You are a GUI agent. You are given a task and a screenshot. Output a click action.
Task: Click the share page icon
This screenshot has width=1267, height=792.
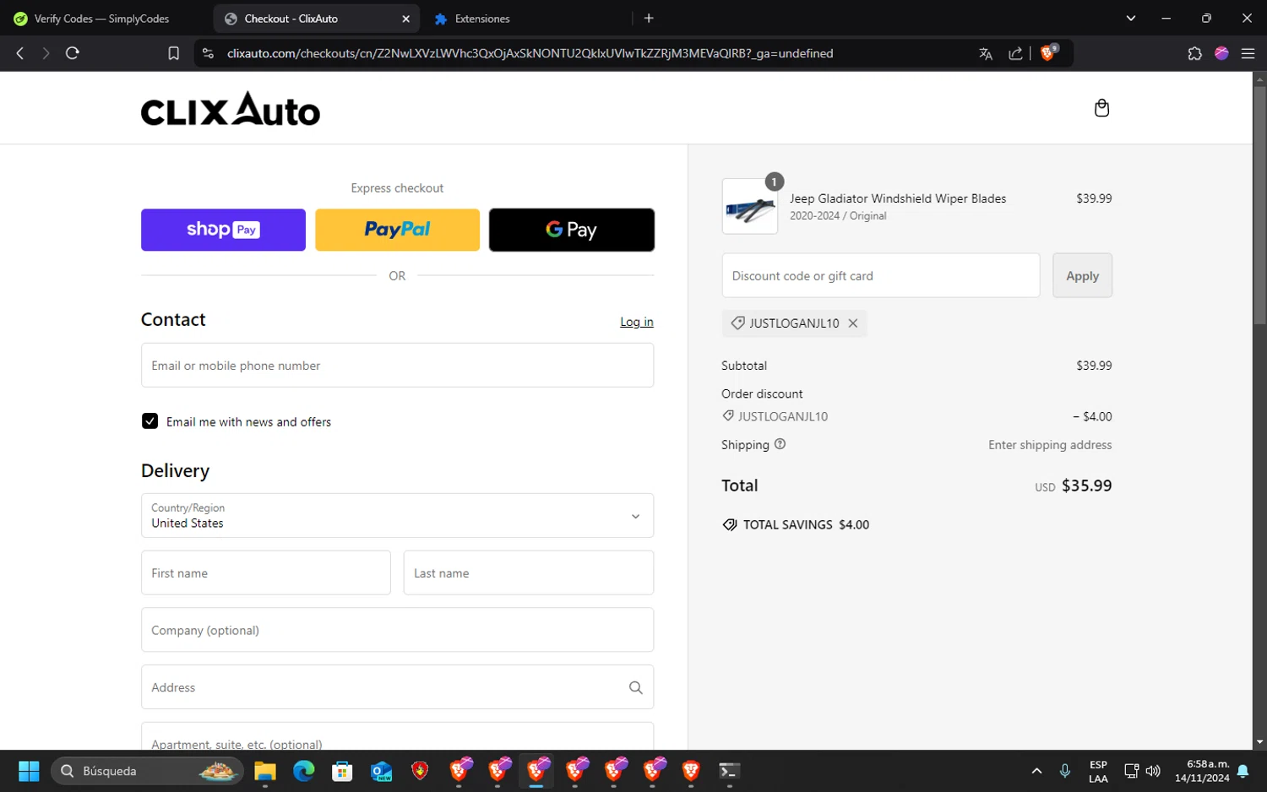pyautogui.click(x=1015, y=53)
